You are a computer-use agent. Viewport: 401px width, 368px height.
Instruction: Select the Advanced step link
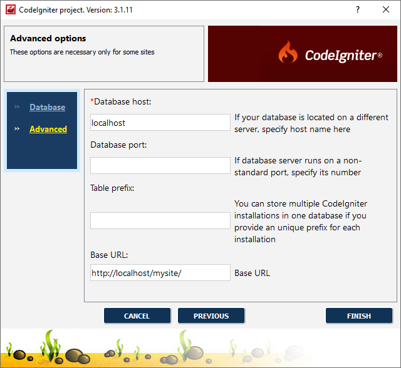coord(48,129)
